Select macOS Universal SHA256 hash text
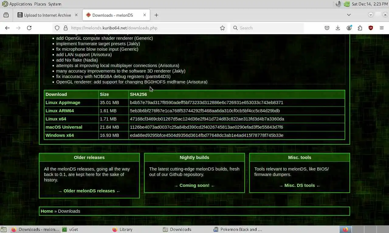The height and width of the screenshot is (233, 389). click(x=206, y=127)
